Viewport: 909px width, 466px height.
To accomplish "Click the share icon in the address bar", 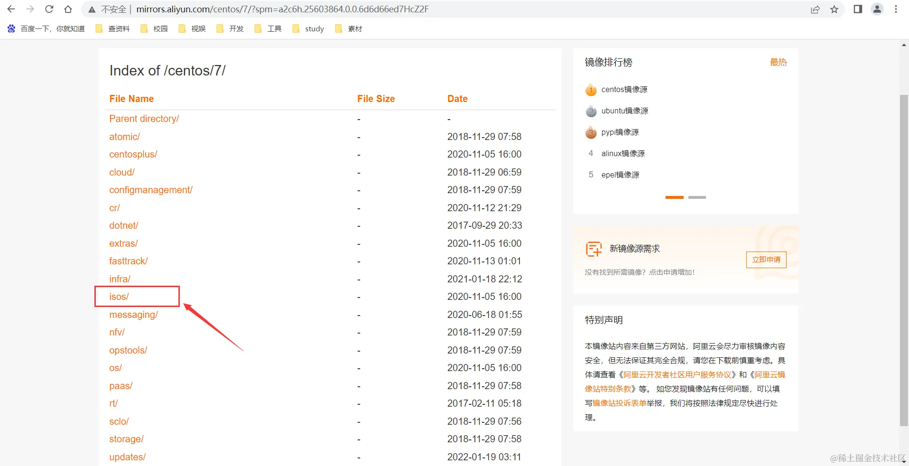I will 815,9.
